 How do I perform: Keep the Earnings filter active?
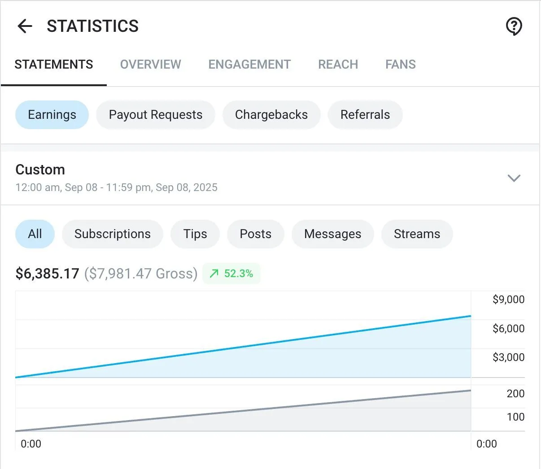(52, 115)
